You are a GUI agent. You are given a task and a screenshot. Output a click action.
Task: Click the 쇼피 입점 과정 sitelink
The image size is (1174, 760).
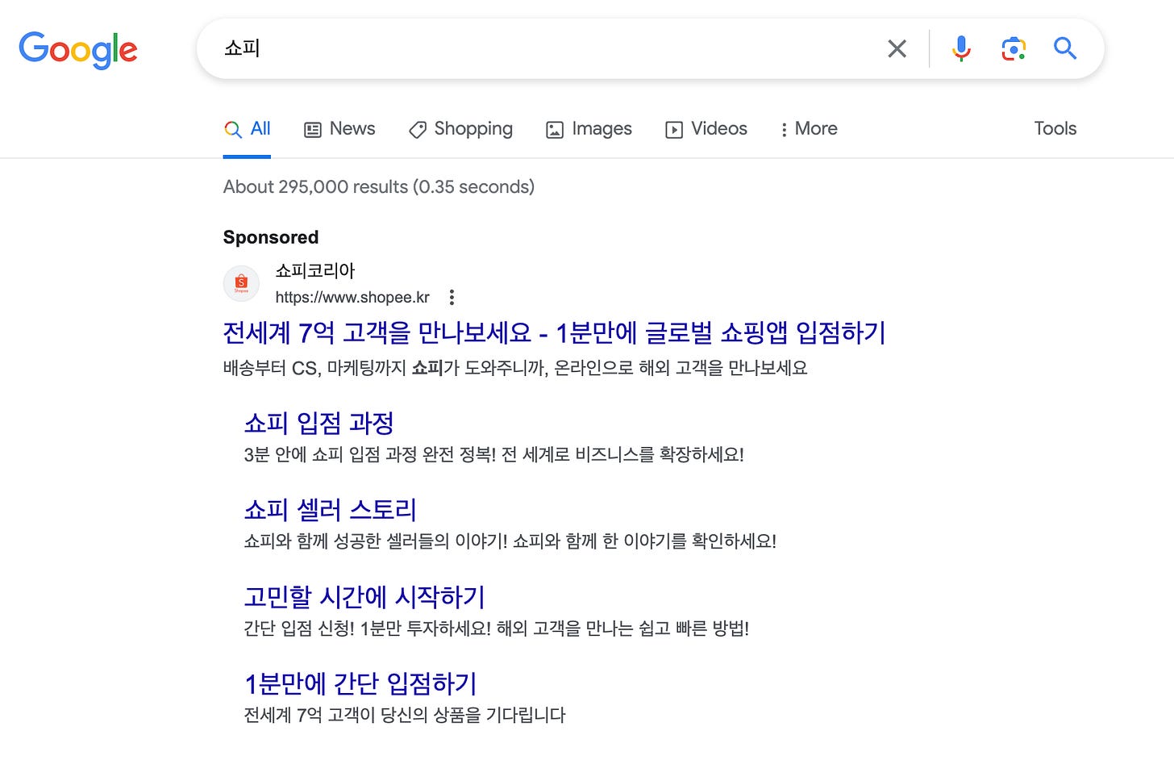pos(318,423)
